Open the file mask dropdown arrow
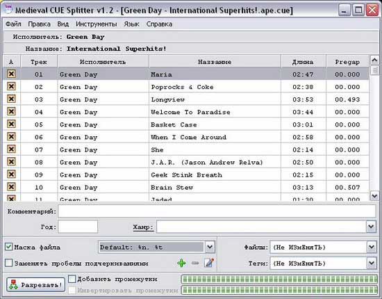This screenshot has width=382, height=299. pos(210,247)
